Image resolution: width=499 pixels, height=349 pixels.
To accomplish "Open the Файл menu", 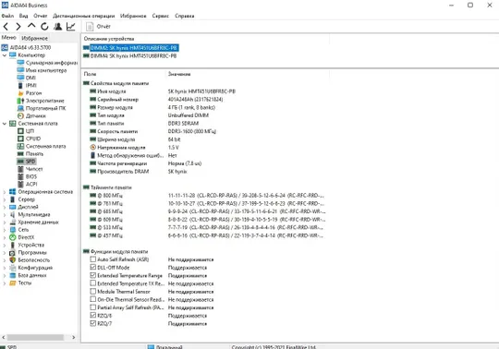I will point(7,16).
